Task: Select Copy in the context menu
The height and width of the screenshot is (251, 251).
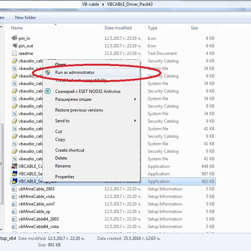Action: pyautogui.click(x=60, y=139)
